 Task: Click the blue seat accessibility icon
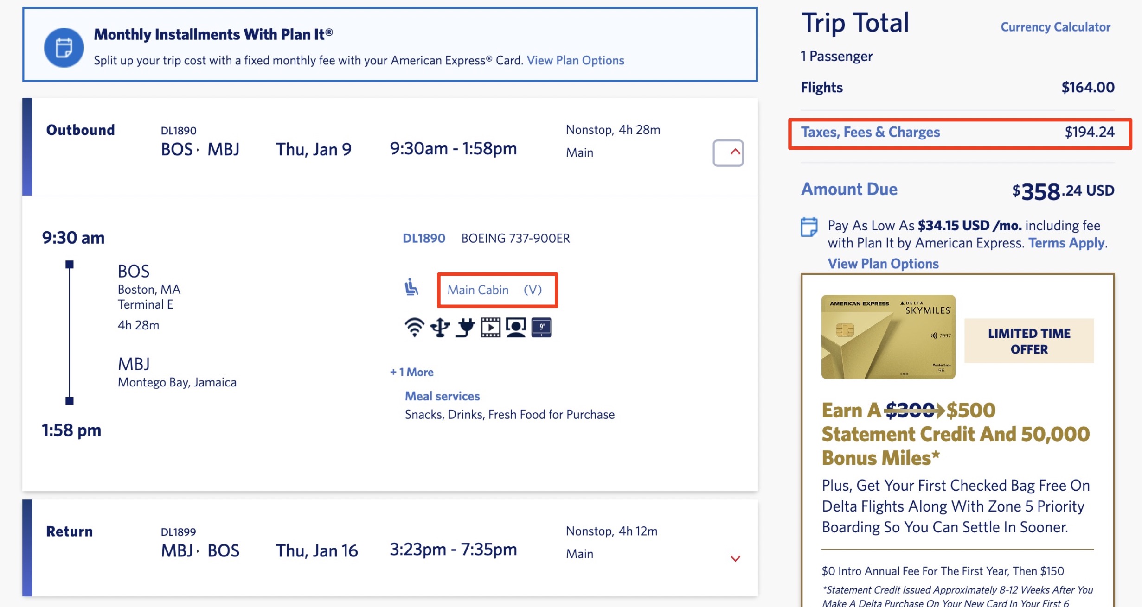tap(411, 287)
